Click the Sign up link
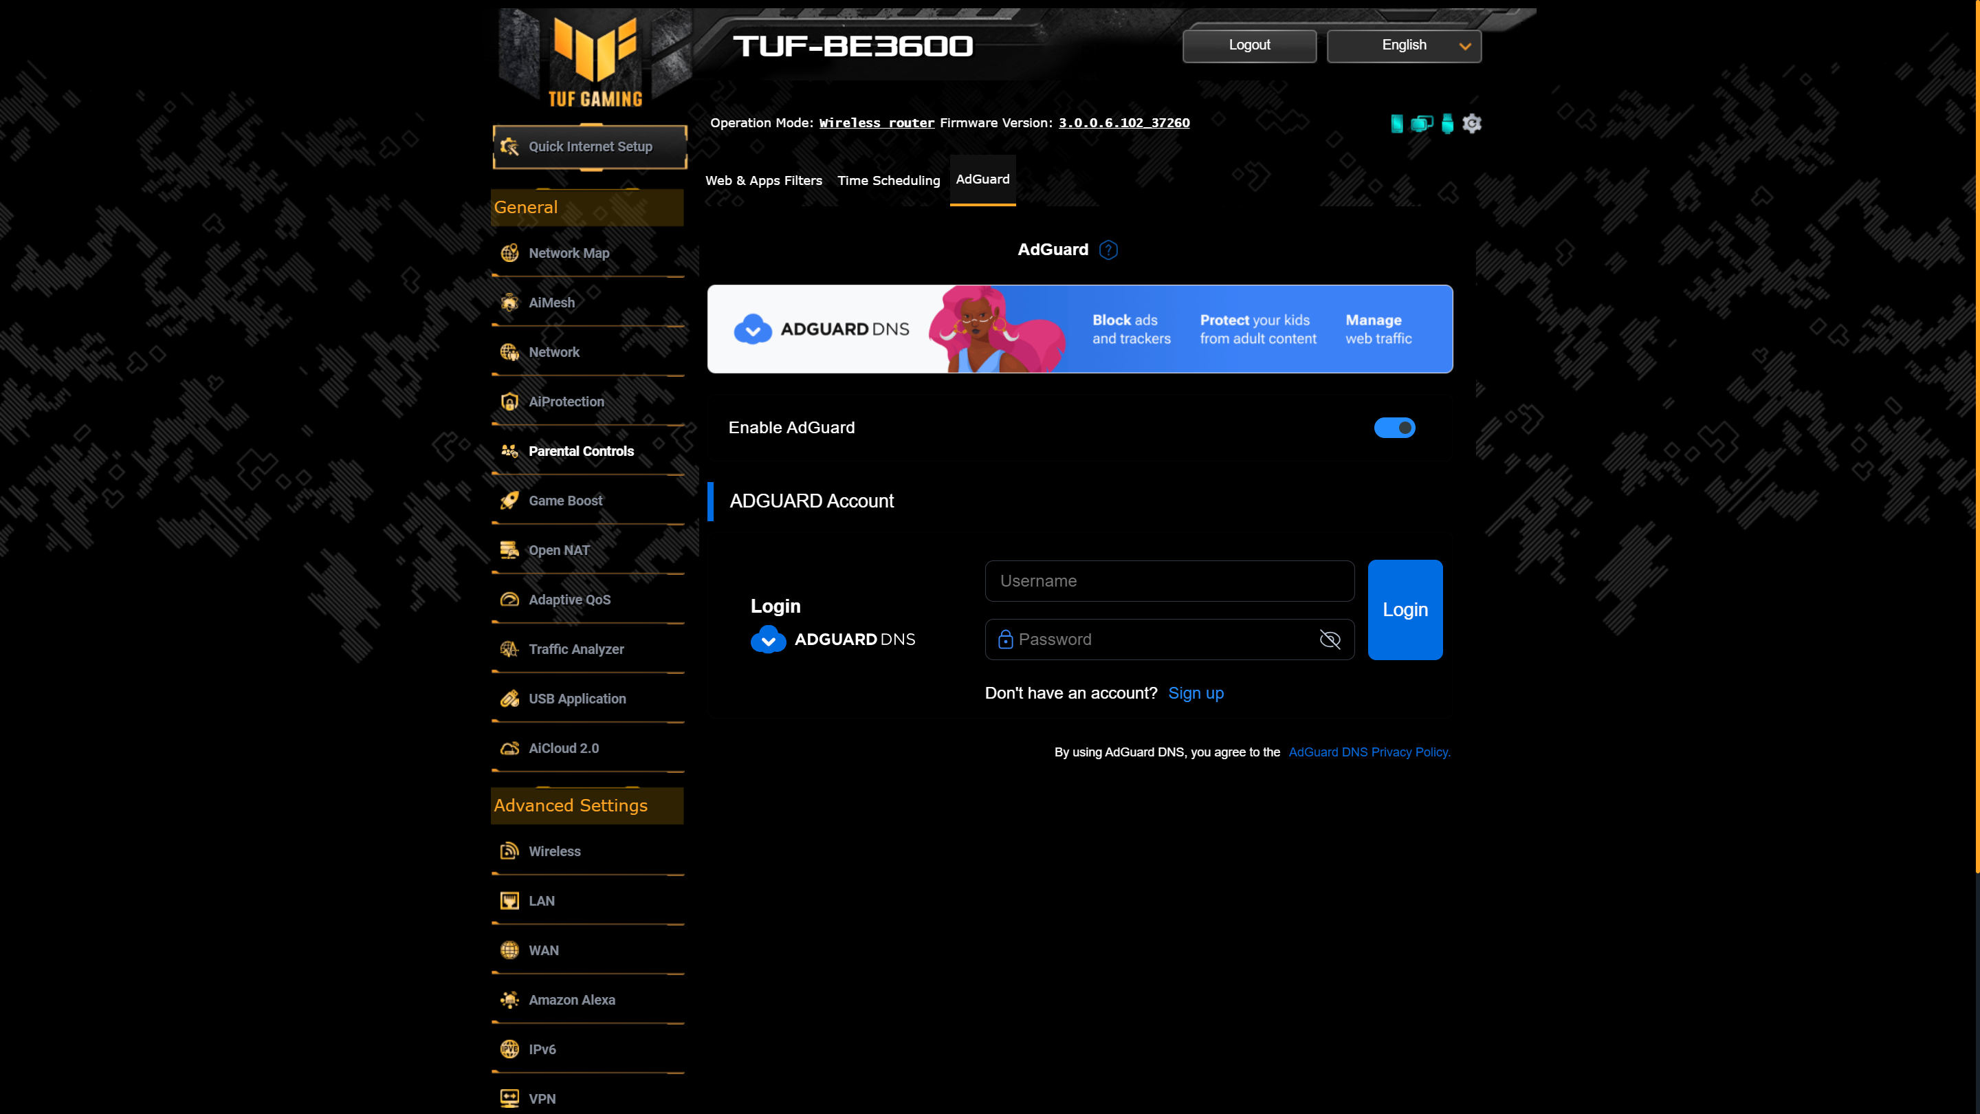This screenshot has height=1114, width=1980. click(1196, 692)
